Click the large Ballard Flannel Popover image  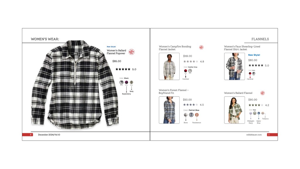[x=75, y=84]
